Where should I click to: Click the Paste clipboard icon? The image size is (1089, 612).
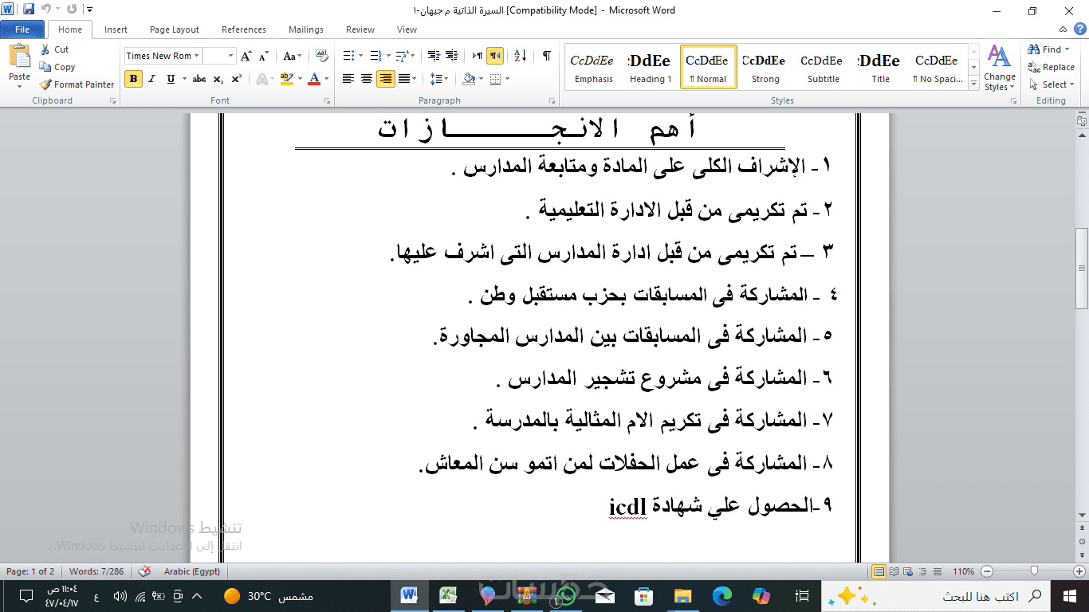19,57
